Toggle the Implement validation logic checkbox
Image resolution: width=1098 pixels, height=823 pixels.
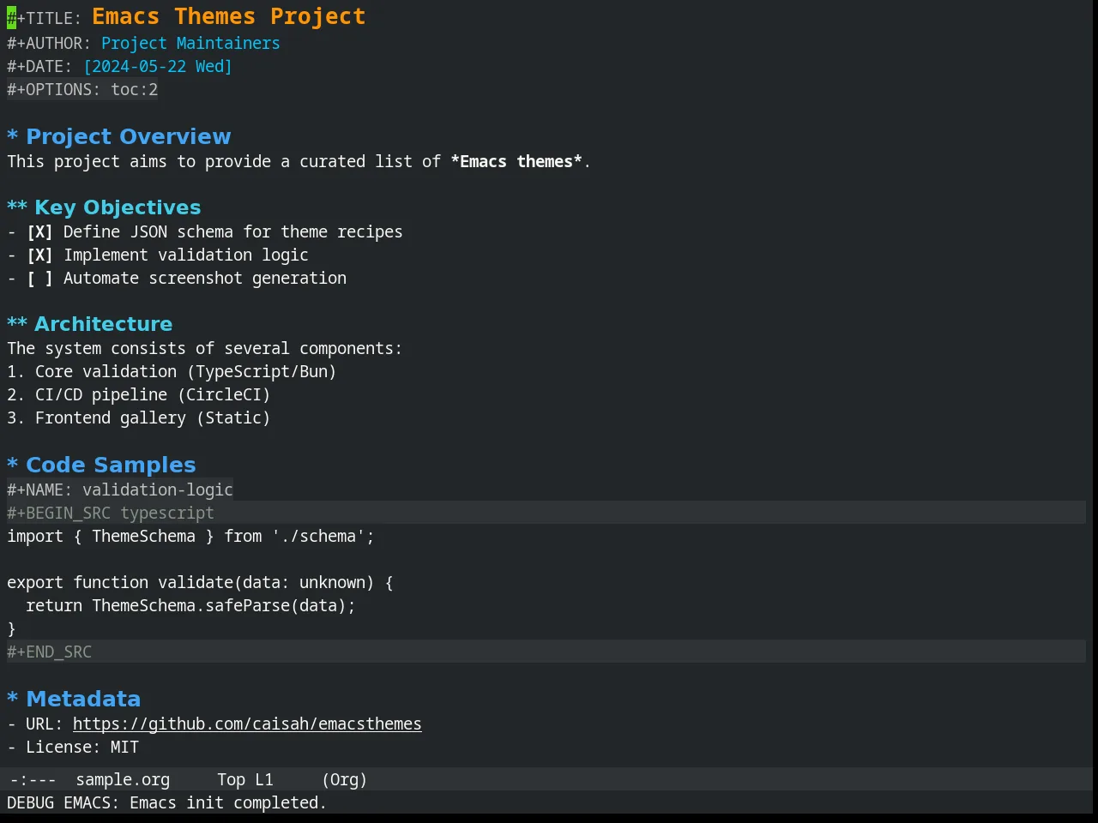[39, 255]
